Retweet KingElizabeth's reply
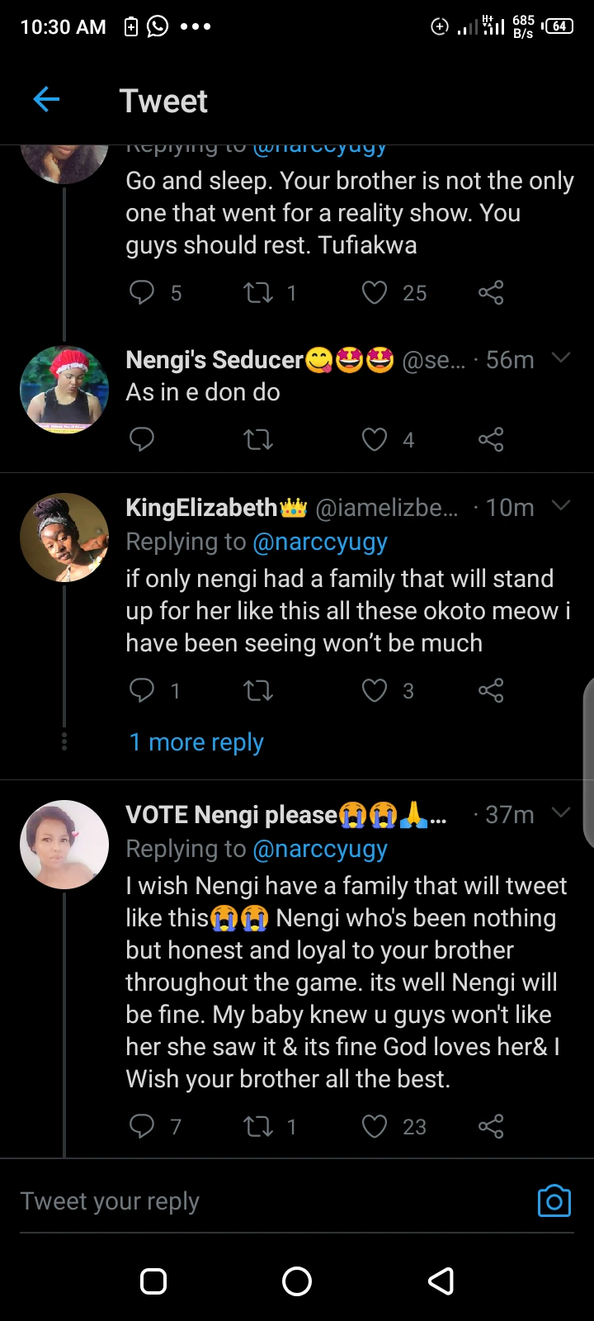Screen dimensions: 594x1321 coord(259,690)
